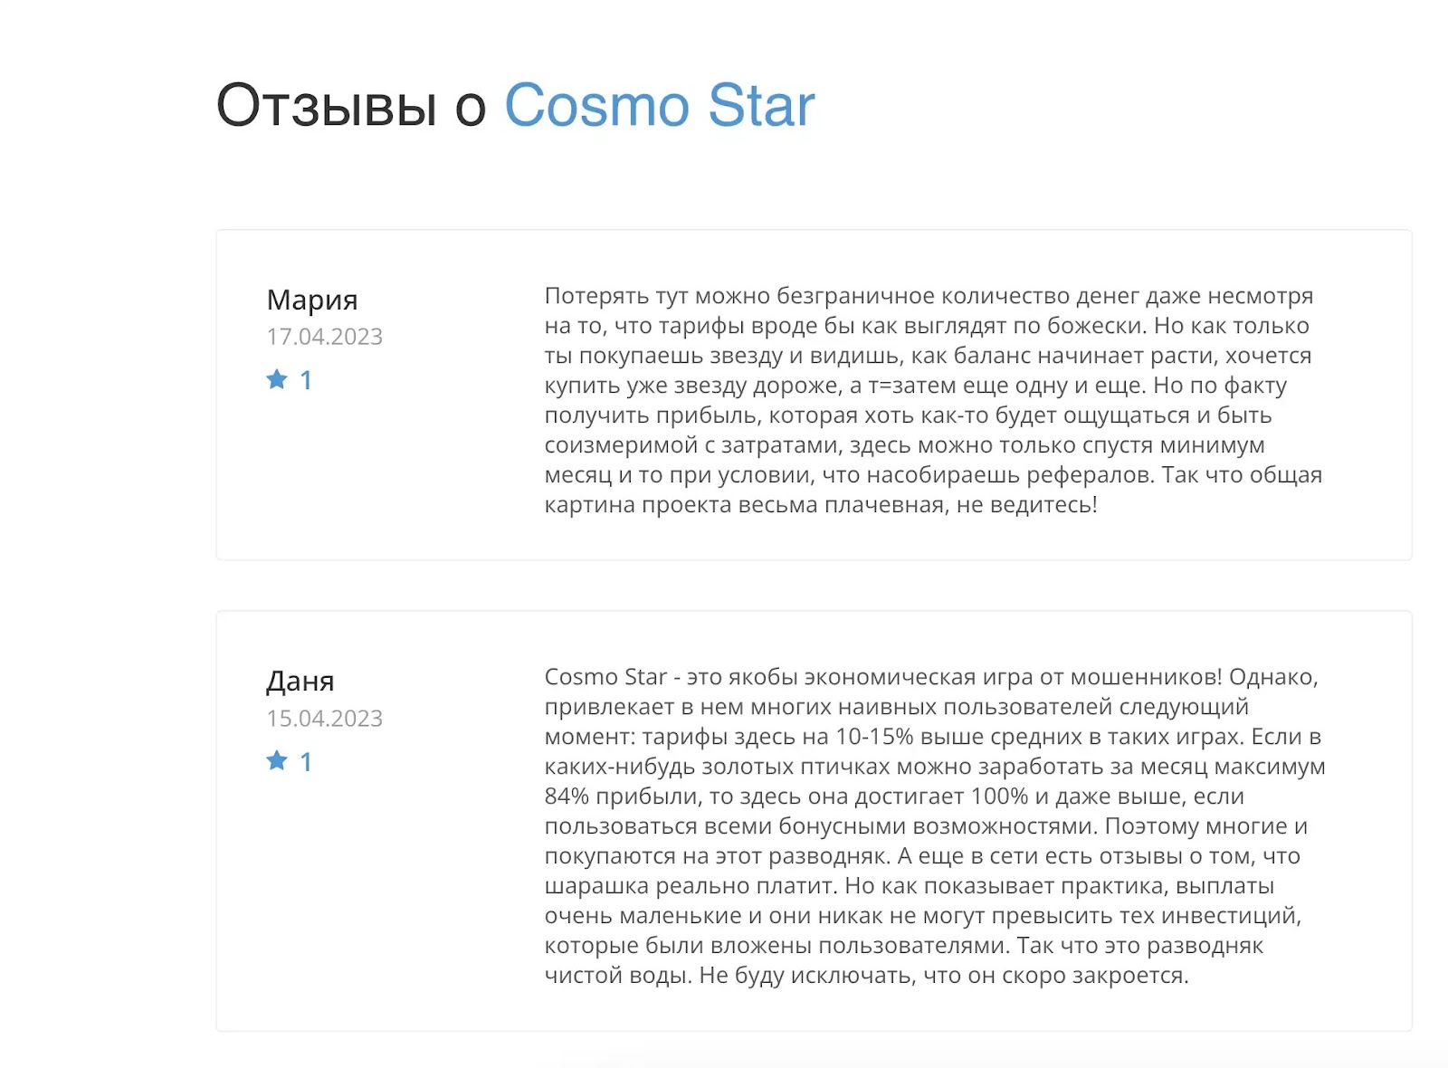Click the rating number next to Даня's star
Image resolution: width=1448 pixels, height=1068 pixels.
click(306, 762)
